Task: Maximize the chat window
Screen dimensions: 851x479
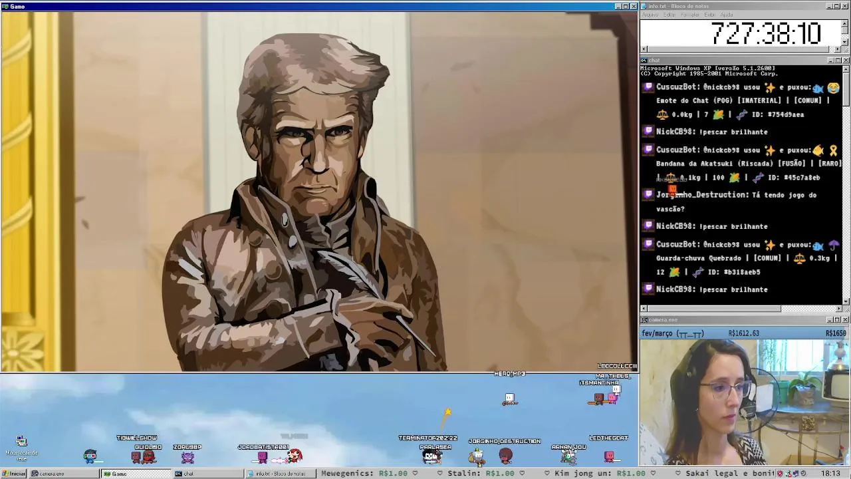Action: (x=838, y=61)
